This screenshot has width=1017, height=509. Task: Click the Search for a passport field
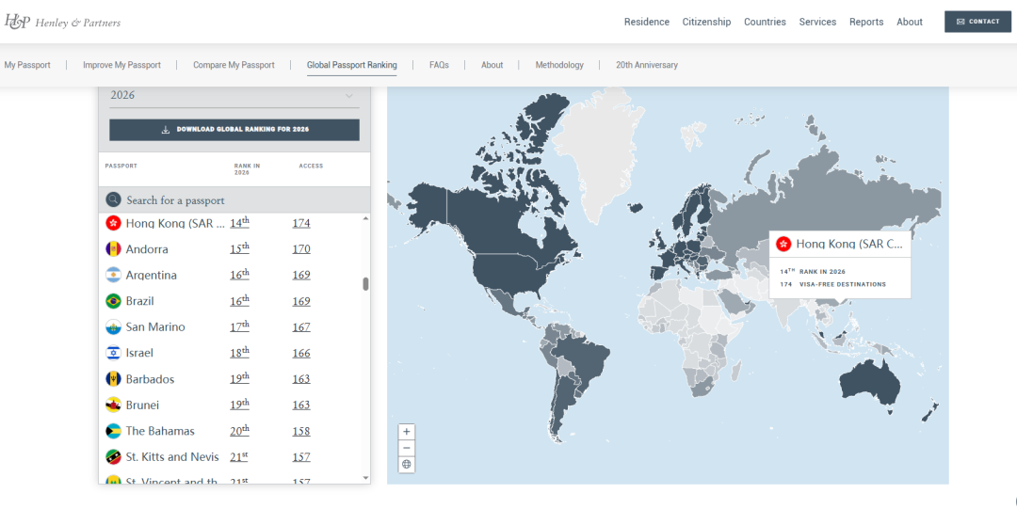point(234,199)
